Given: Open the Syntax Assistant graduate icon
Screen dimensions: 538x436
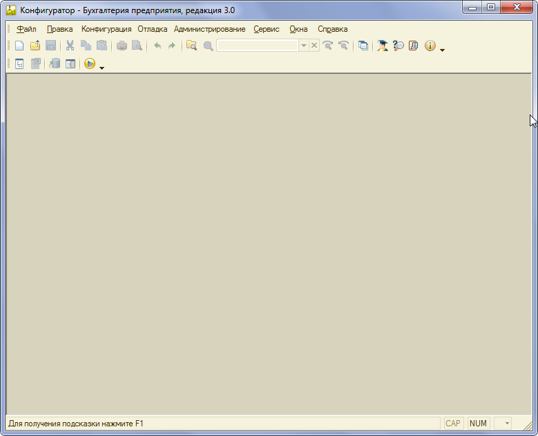Looking at the screenshot, I should click(382, 46).
